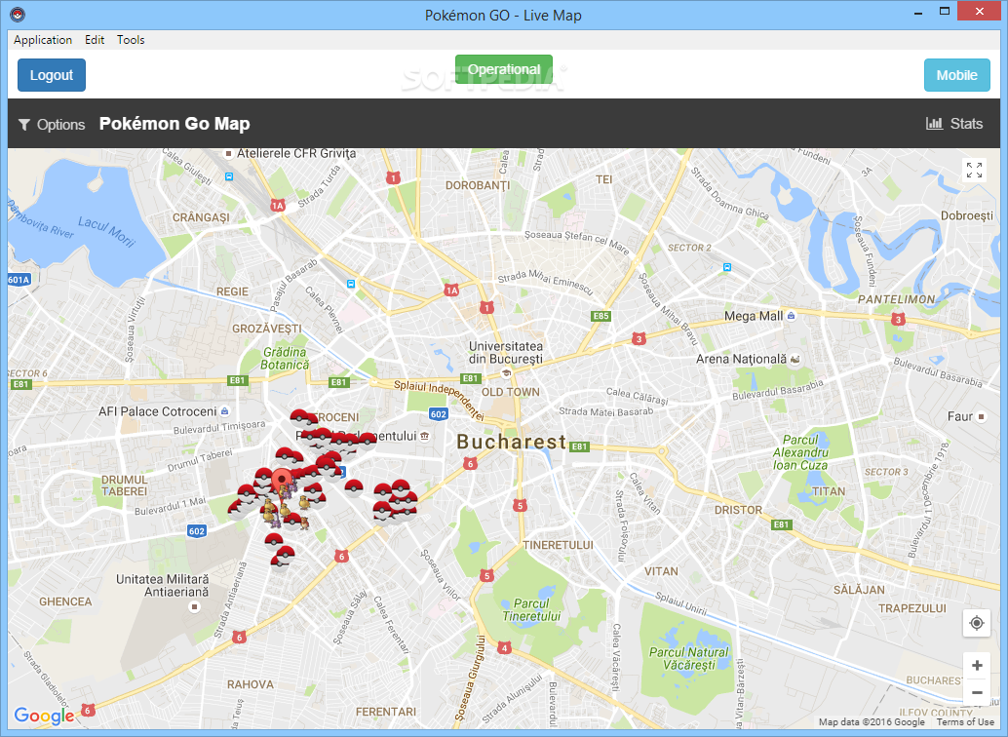Click the PANTELIMON neighborhood label

point(896,299)
